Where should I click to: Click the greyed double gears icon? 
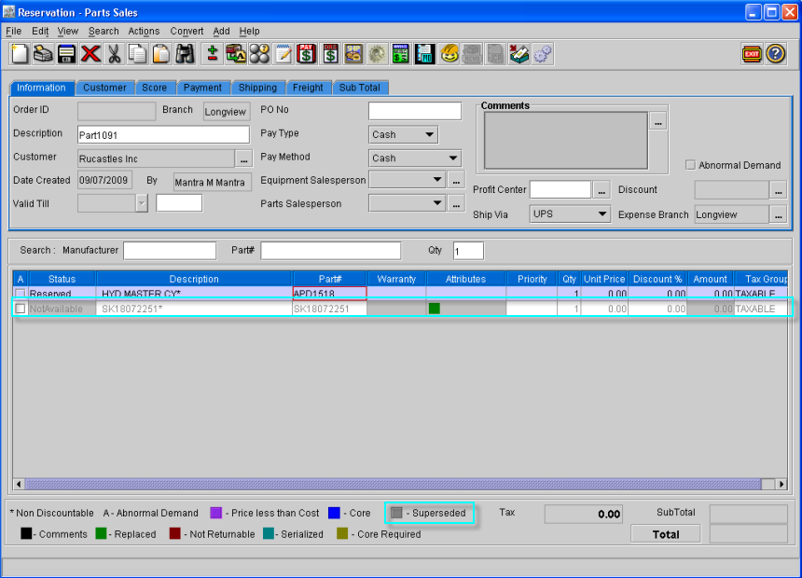pos(543,54)
